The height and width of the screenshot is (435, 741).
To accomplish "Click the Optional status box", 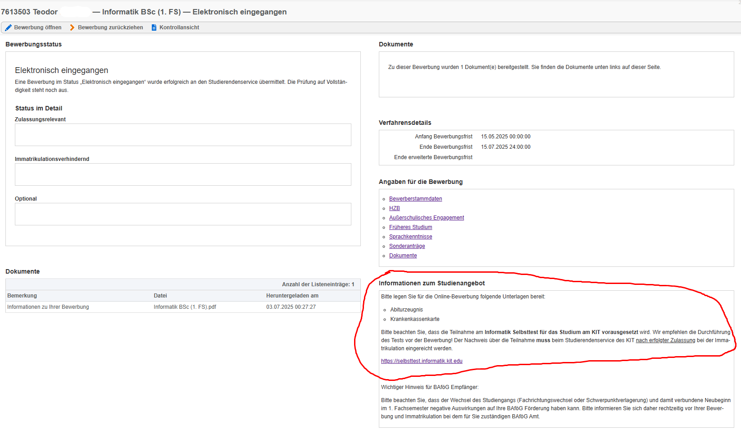I will pyautogui.click(x=183, y=214).
